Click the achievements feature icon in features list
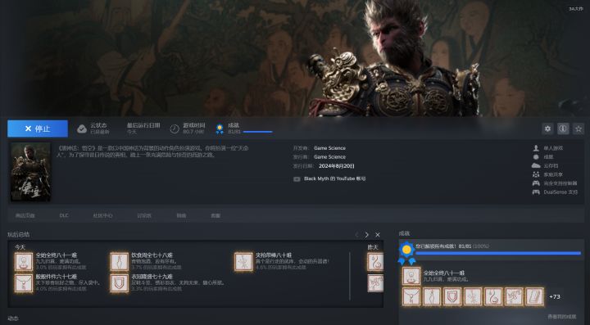590x325 pixels. point(536,157)
